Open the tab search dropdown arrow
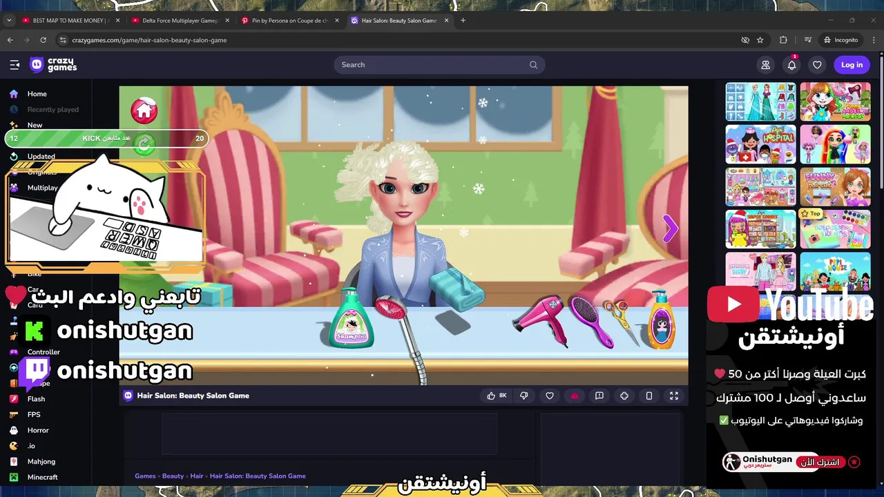 pyautogui.click(x=9, y=21)
